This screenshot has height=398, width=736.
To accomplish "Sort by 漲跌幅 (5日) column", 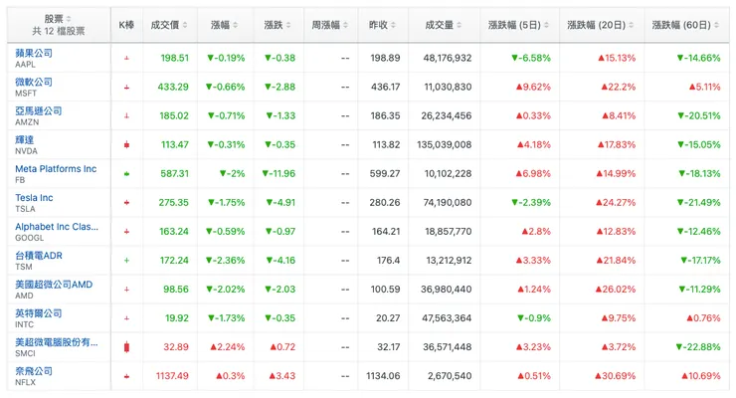I will click(518, 25).
